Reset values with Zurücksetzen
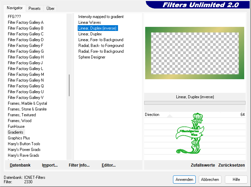The image size is (251, 187). click(x=231, y=165)
